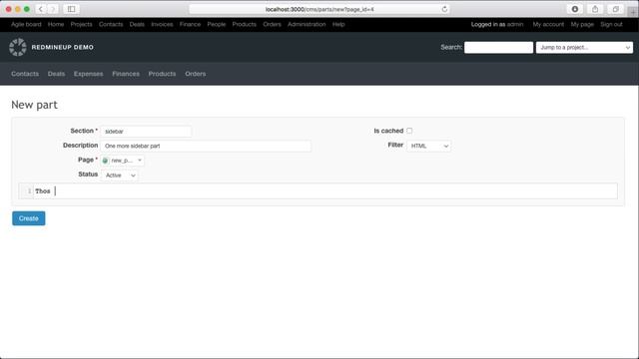Focus the Section input field
The image size is (639, 359).
tap(146, 132)
